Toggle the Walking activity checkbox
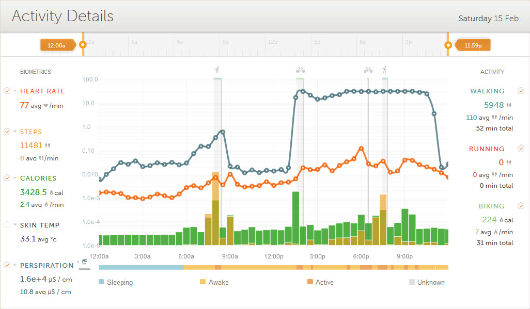This screenshot has height=309, width=530. tap(521, 91)
